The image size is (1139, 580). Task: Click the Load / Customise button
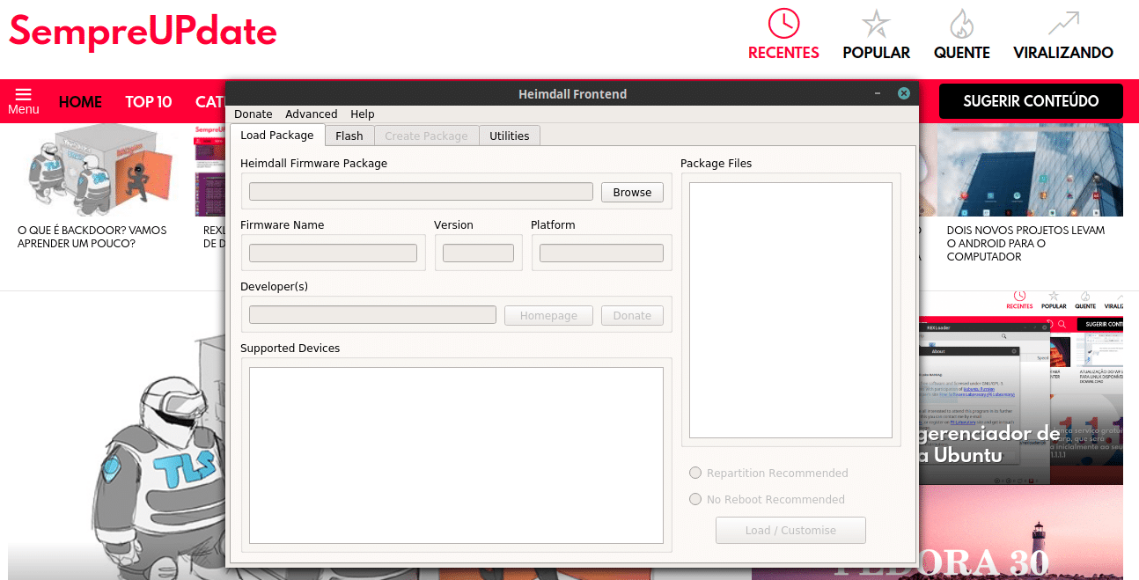pyautogui.click(x=790, y=530)
